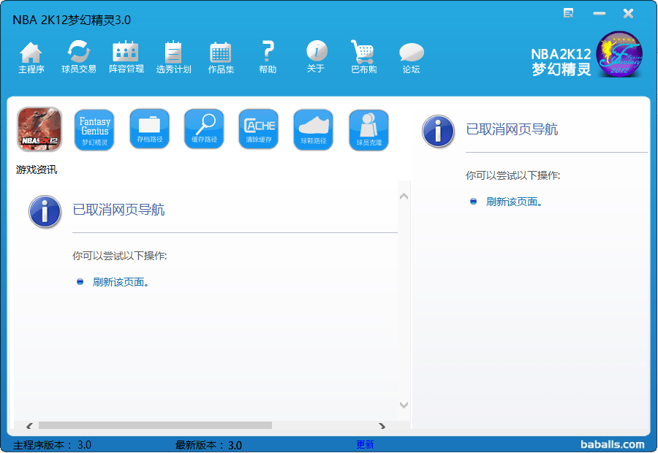Open the 作品集 calendar icon

coord(221,57)
